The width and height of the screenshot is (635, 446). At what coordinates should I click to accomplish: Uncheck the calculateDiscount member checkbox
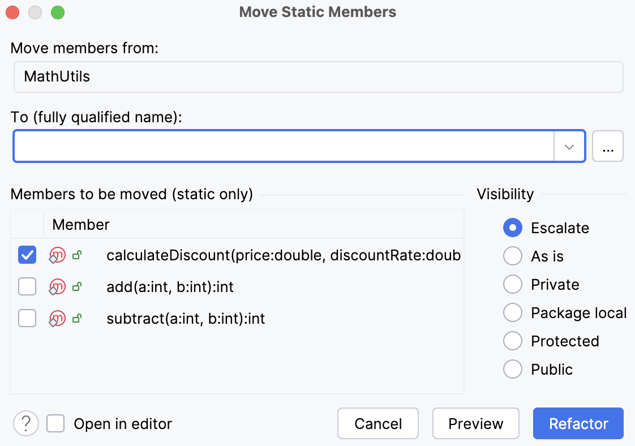[x=27, y=255]
